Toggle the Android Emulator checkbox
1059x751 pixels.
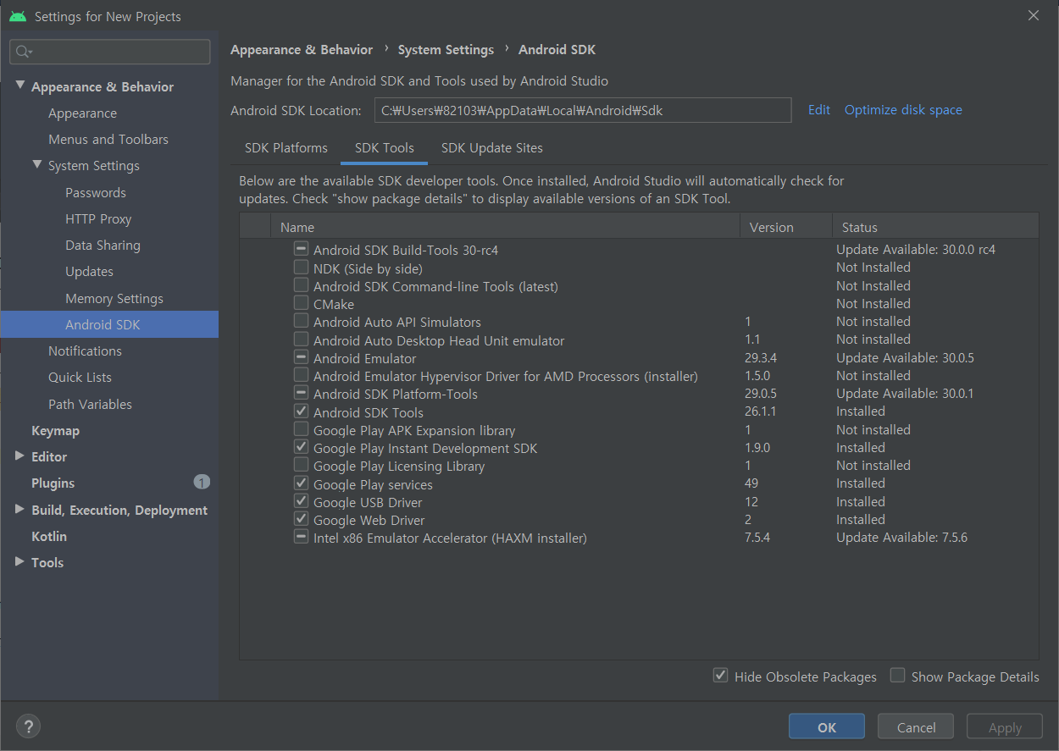[x=301, y=357]
